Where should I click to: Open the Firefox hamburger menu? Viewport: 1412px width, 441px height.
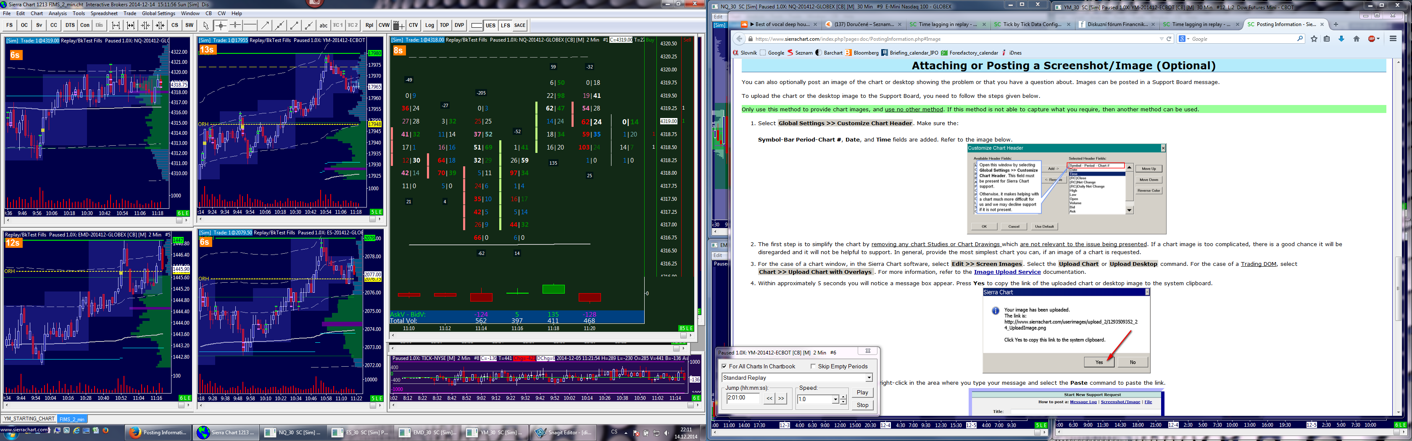click(x=1393, y=39)
